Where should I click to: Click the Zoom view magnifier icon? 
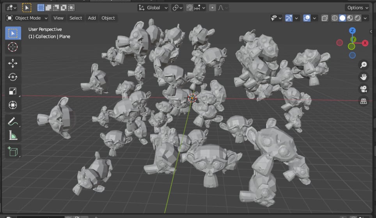tap(364, 64)
